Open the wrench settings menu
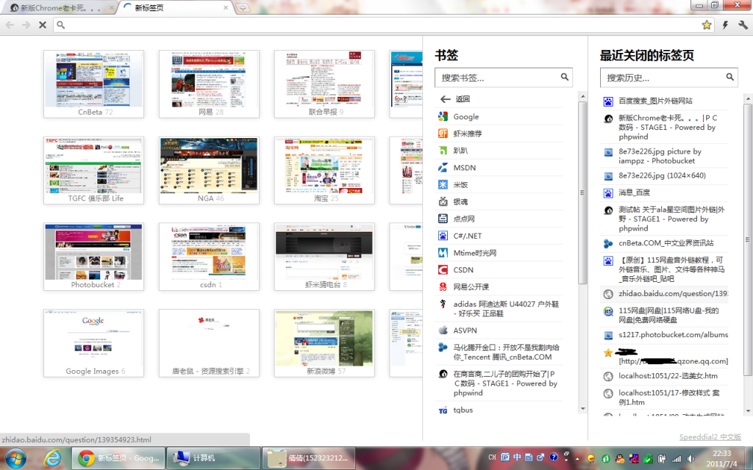The image size is (753, 470). pyautogui.click(x=743, y=25)
